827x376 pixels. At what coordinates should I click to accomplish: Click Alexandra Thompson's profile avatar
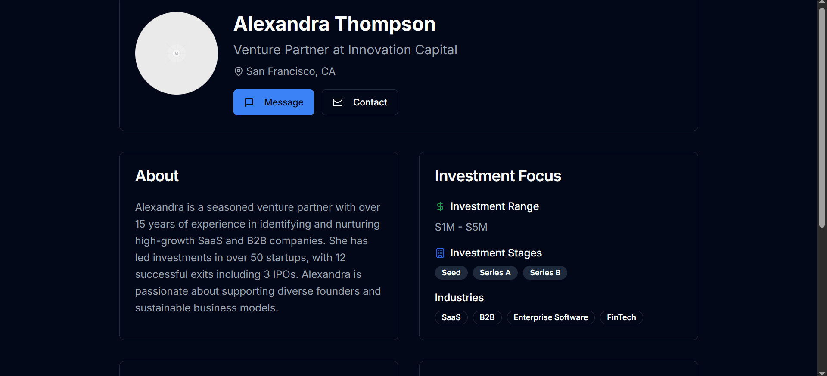(x=177, y=53)
